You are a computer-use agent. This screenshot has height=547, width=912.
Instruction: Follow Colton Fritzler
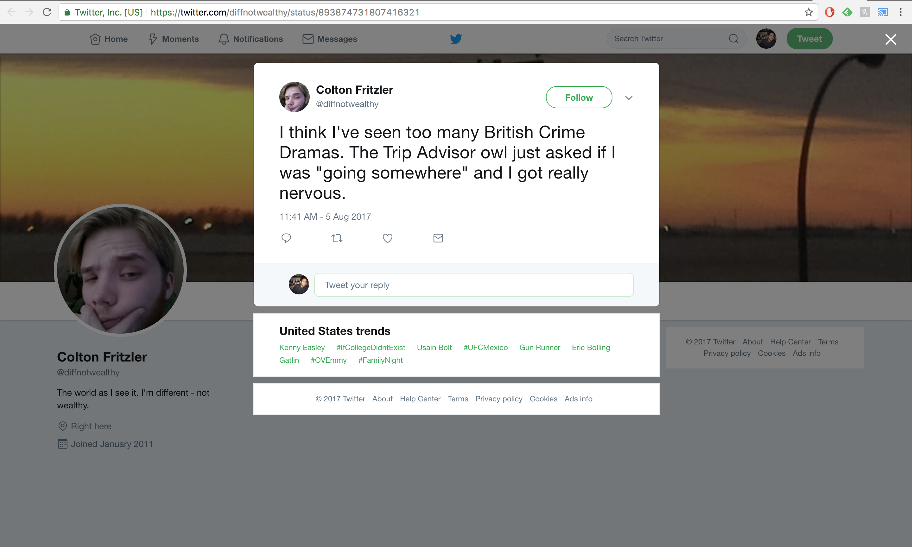(x=579, y=97)
